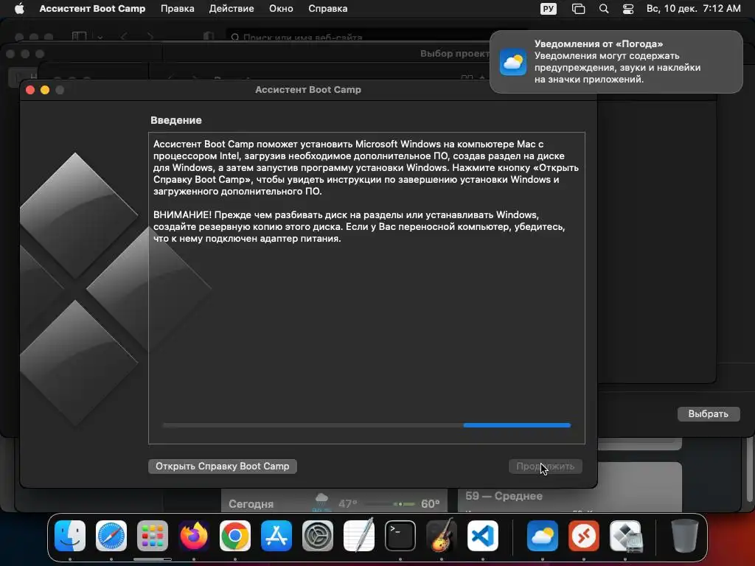Click the screen mirroring menu bar icon
The image size is (755, 566).
[x=578, y=9]
